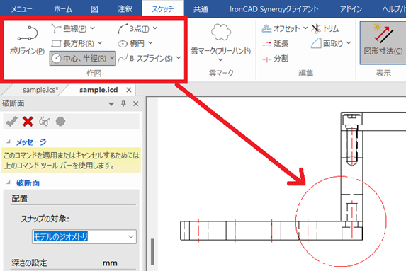The image size is (406, 271).
Task: Choose the Chamfer (面取り) tool
Action: 327,43
